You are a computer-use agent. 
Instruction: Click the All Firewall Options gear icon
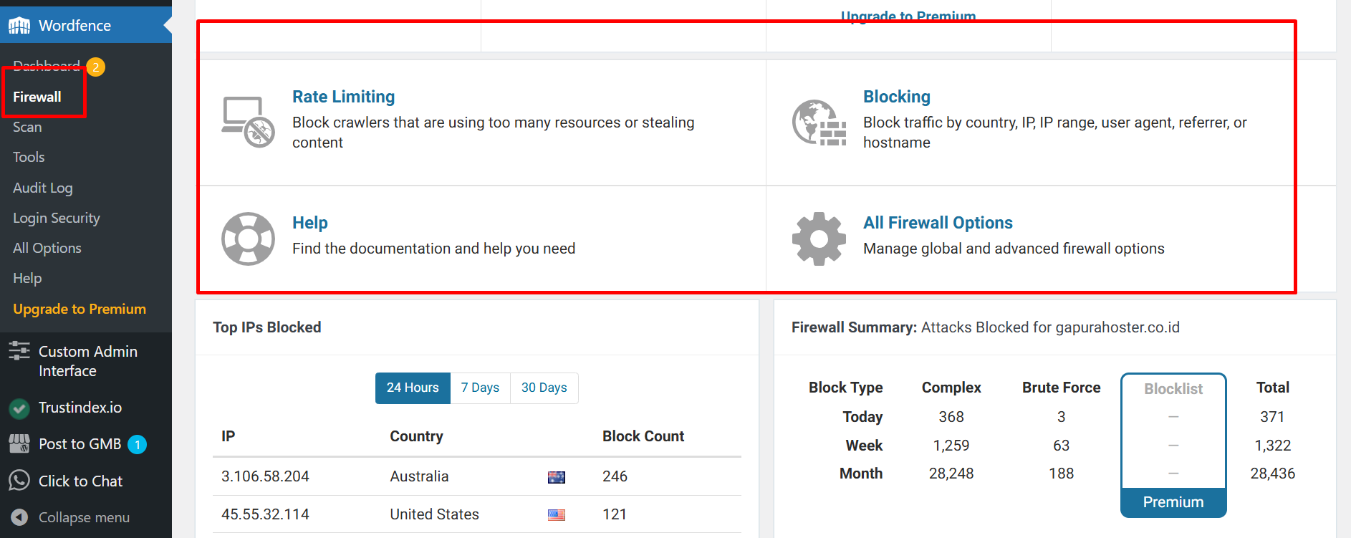pyautogui.click(x=819, y=239)
